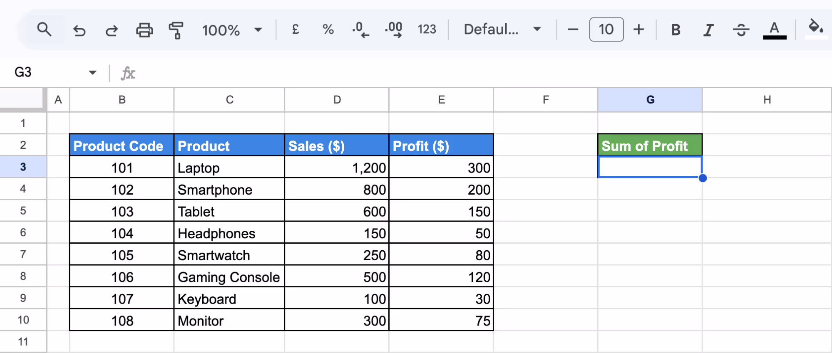Screen dimensions: 832x353
Task: Click the Product header cell
Action: 229,145
